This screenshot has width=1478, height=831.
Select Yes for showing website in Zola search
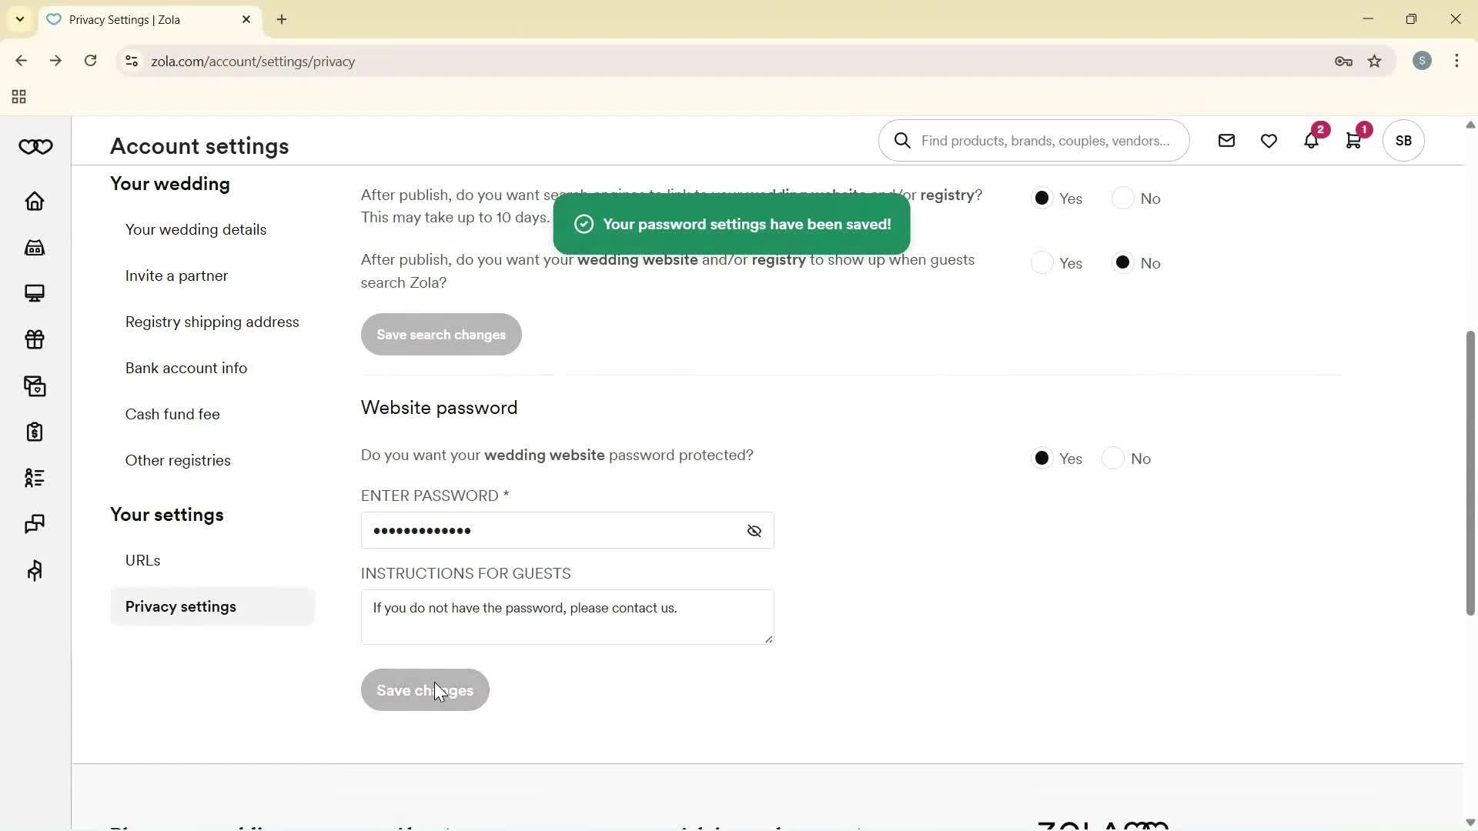(1042, 262)
